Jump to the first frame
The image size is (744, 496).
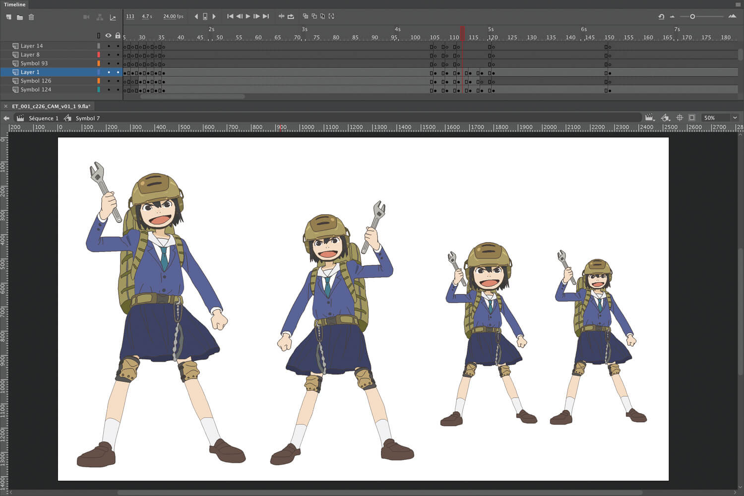pos(230,16)
